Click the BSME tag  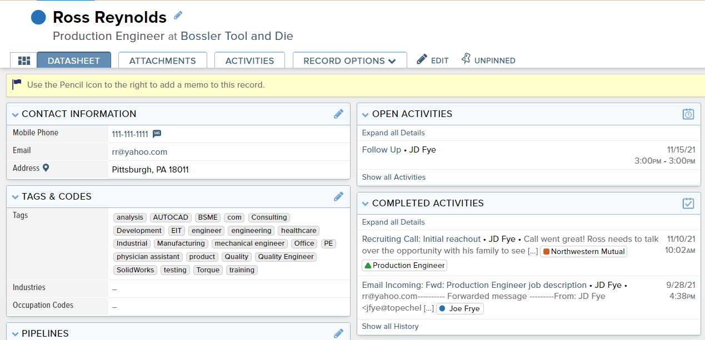(x=208, y=217)
